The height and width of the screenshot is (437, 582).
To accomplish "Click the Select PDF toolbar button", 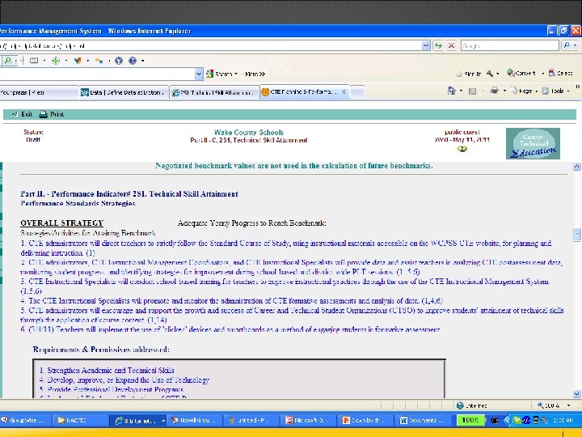I will [x=561, y=73].
